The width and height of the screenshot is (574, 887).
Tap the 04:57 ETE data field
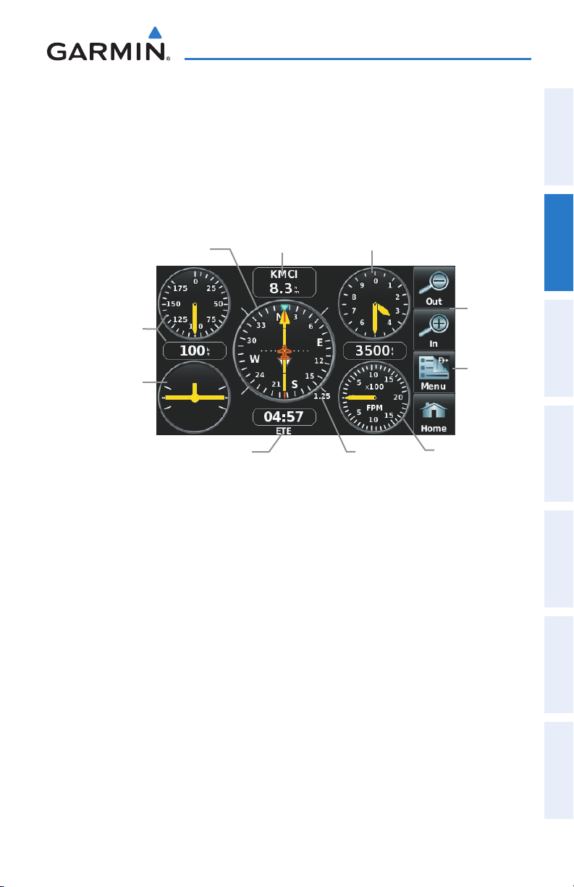coord(284,416)
